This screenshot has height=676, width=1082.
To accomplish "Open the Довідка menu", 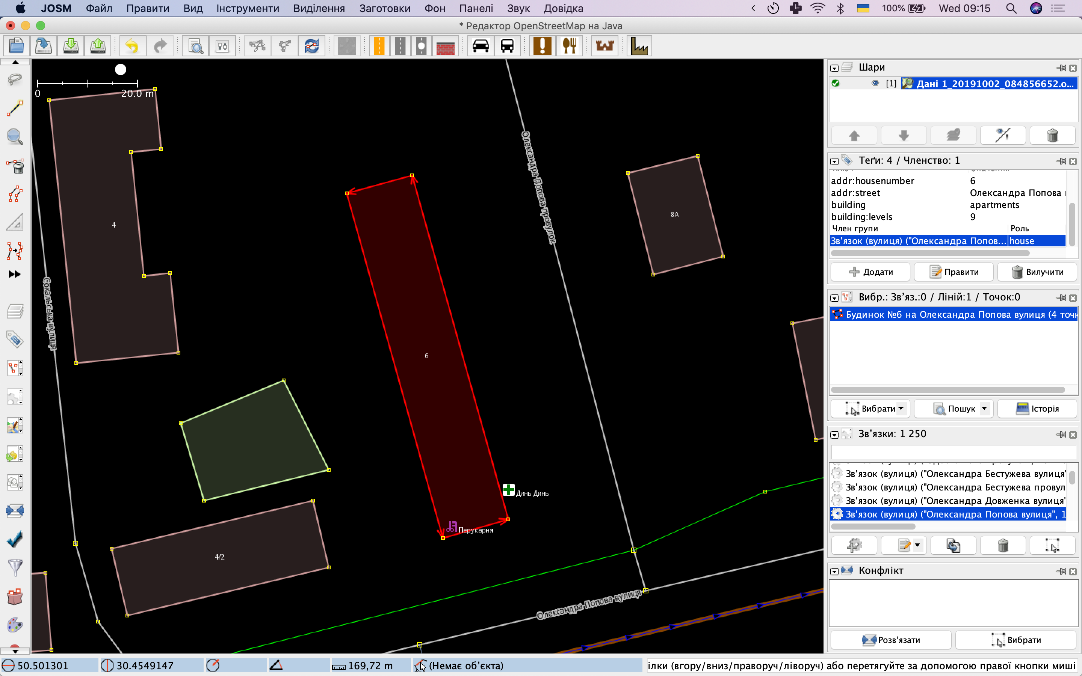I will tap(564, 8).
